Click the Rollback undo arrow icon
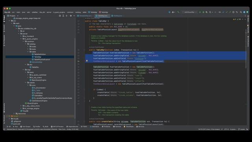 (x=237, y=12)
